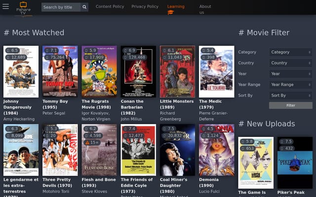
Task: Click the Movie Filter heading
Action: pos(264,33)
